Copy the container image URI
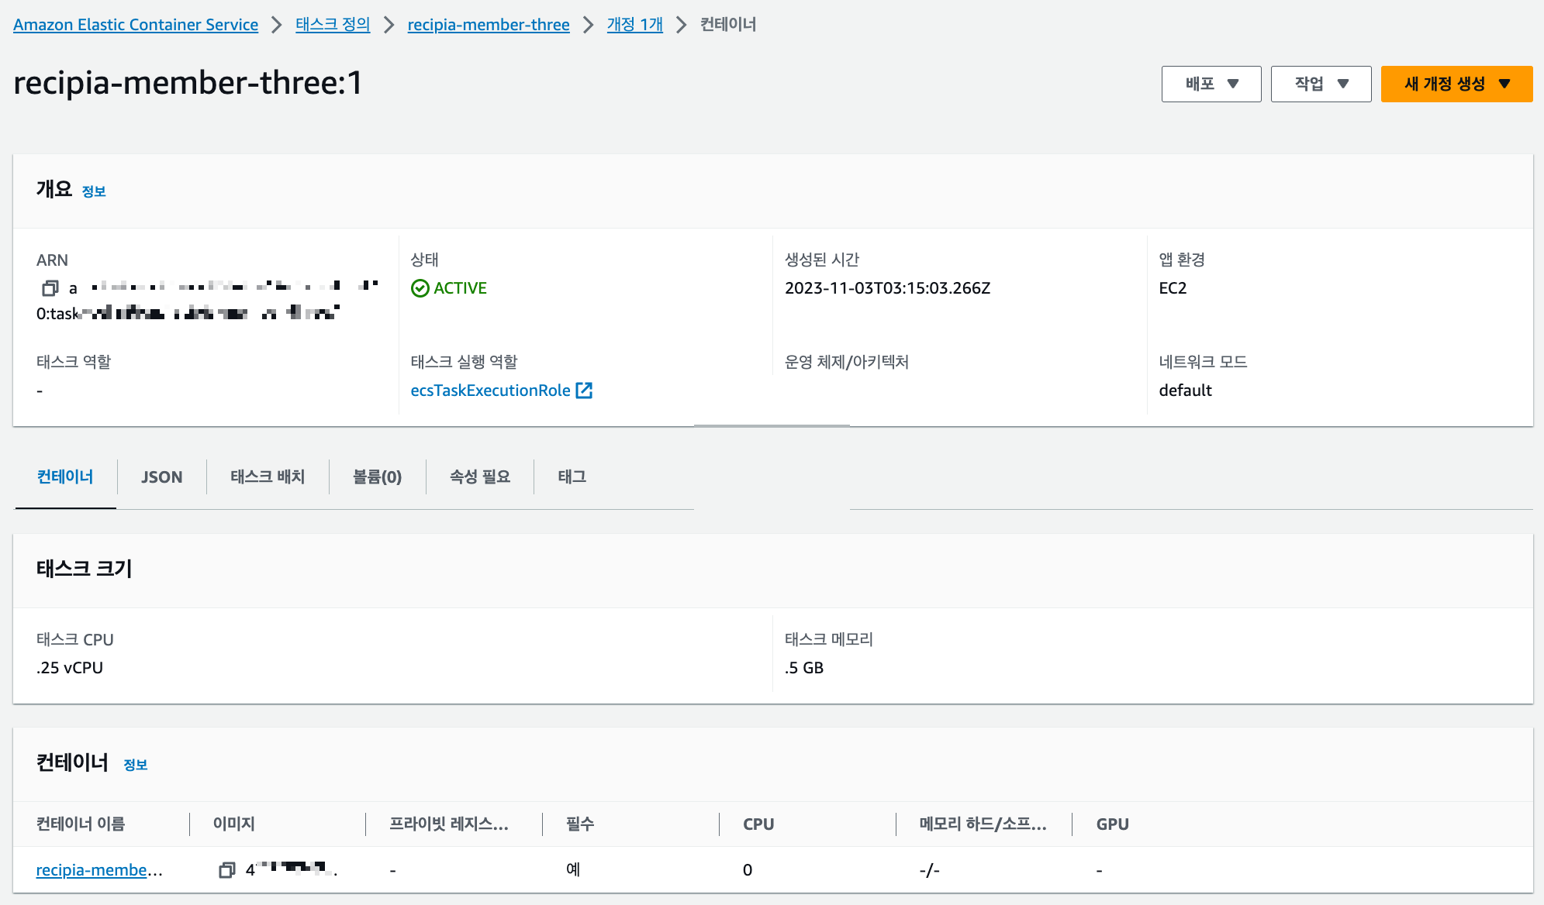 click(226, 870)
